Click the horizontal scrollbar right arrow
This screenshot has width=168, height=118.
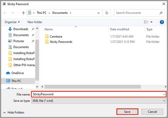(x=165, y=87)
